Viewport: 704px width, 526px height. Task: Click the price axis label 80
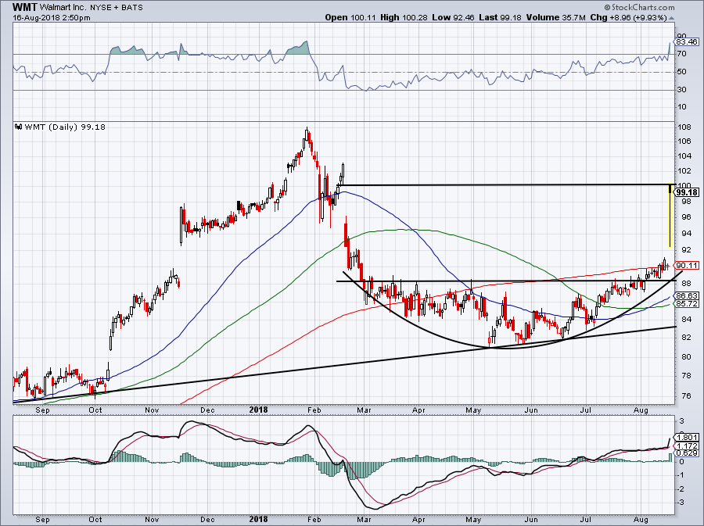(686, 357)
